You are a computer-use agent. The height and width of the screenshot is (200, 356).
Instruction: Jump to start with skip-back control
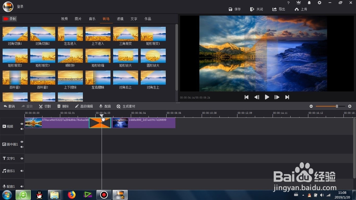(x=246, y=97)
